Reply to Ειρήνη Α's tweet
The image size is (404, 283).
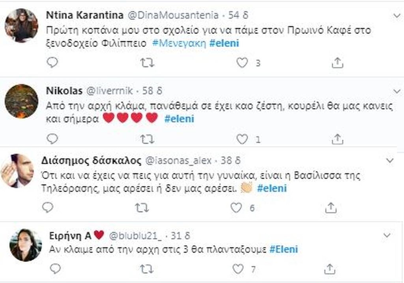(x=56, y=269)
